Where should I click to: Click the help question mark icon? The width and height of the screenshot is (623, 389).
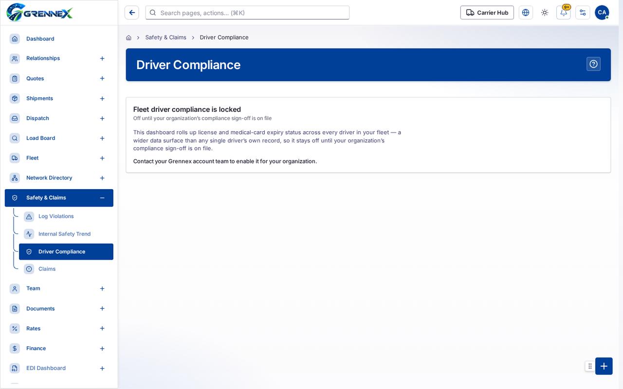593,64
